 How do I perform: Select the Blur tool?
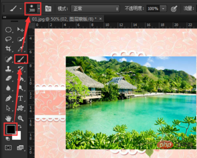point(9,88)
